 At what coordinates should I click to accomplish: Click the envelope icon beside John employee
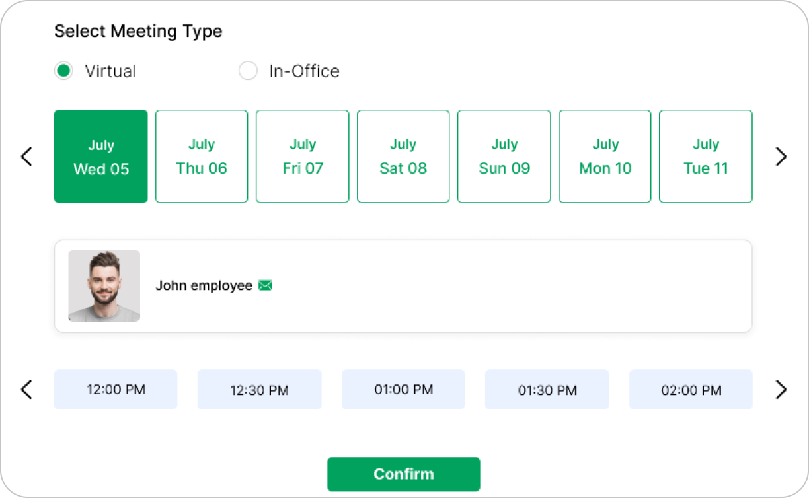pos(265,286)
